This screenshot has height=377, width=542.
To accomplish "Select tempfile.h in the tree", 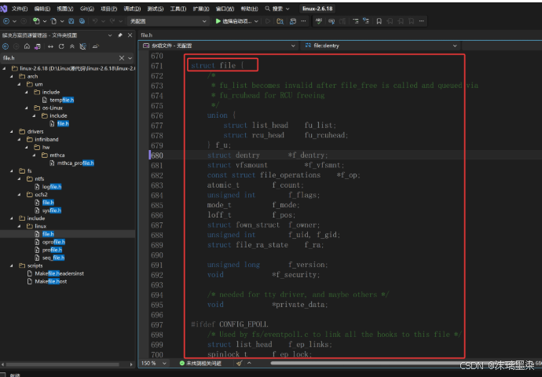I will click(61, 101).
